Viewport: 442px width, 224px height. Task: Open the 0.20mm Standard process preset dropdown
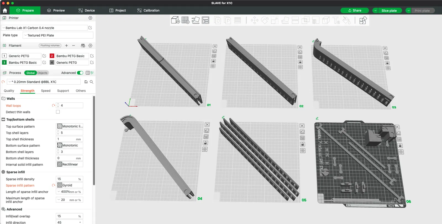[x=44, y=82]
